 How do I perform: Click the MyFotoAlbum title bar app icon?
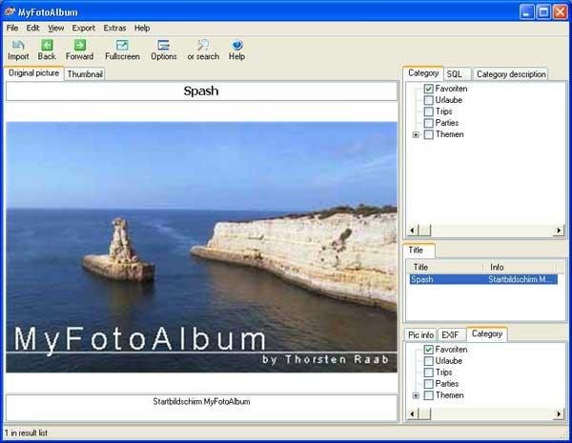pos(10,12)
